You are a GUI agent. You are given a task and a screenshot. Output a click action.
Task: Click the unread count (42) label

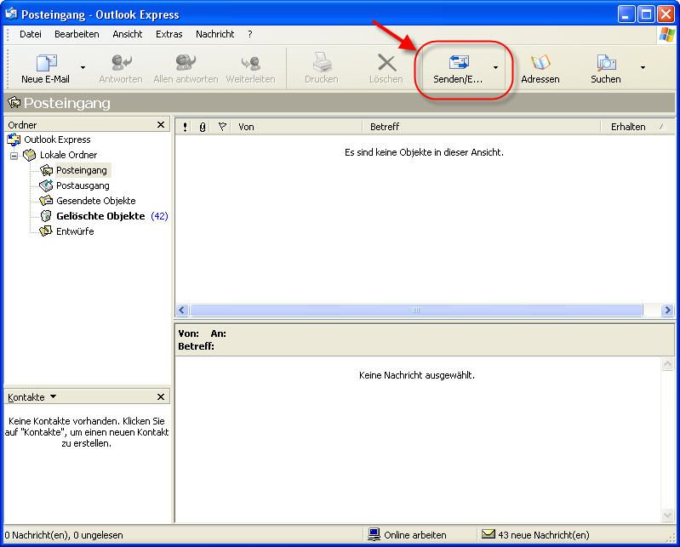[159, 216]
